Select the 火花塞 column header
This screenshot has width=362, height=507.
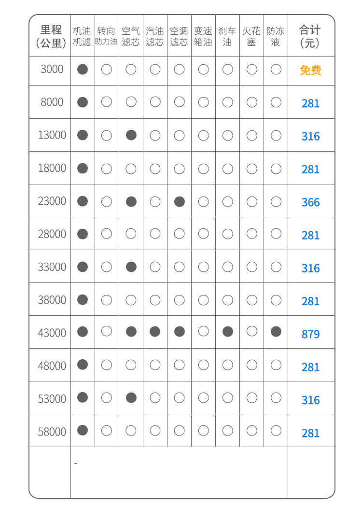[x=251, y=36]
